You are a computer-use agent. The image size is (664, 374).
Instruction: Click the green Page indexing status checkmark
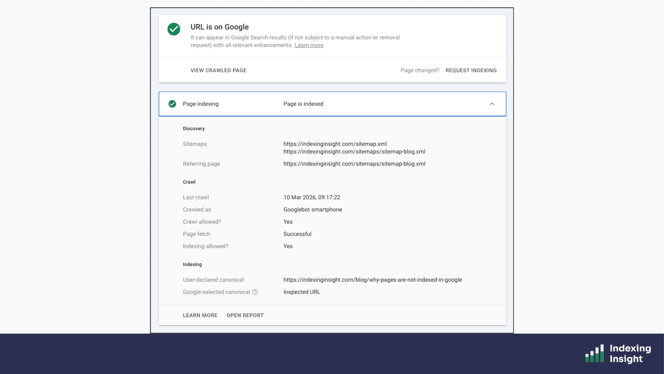click(x=172, y=104)
